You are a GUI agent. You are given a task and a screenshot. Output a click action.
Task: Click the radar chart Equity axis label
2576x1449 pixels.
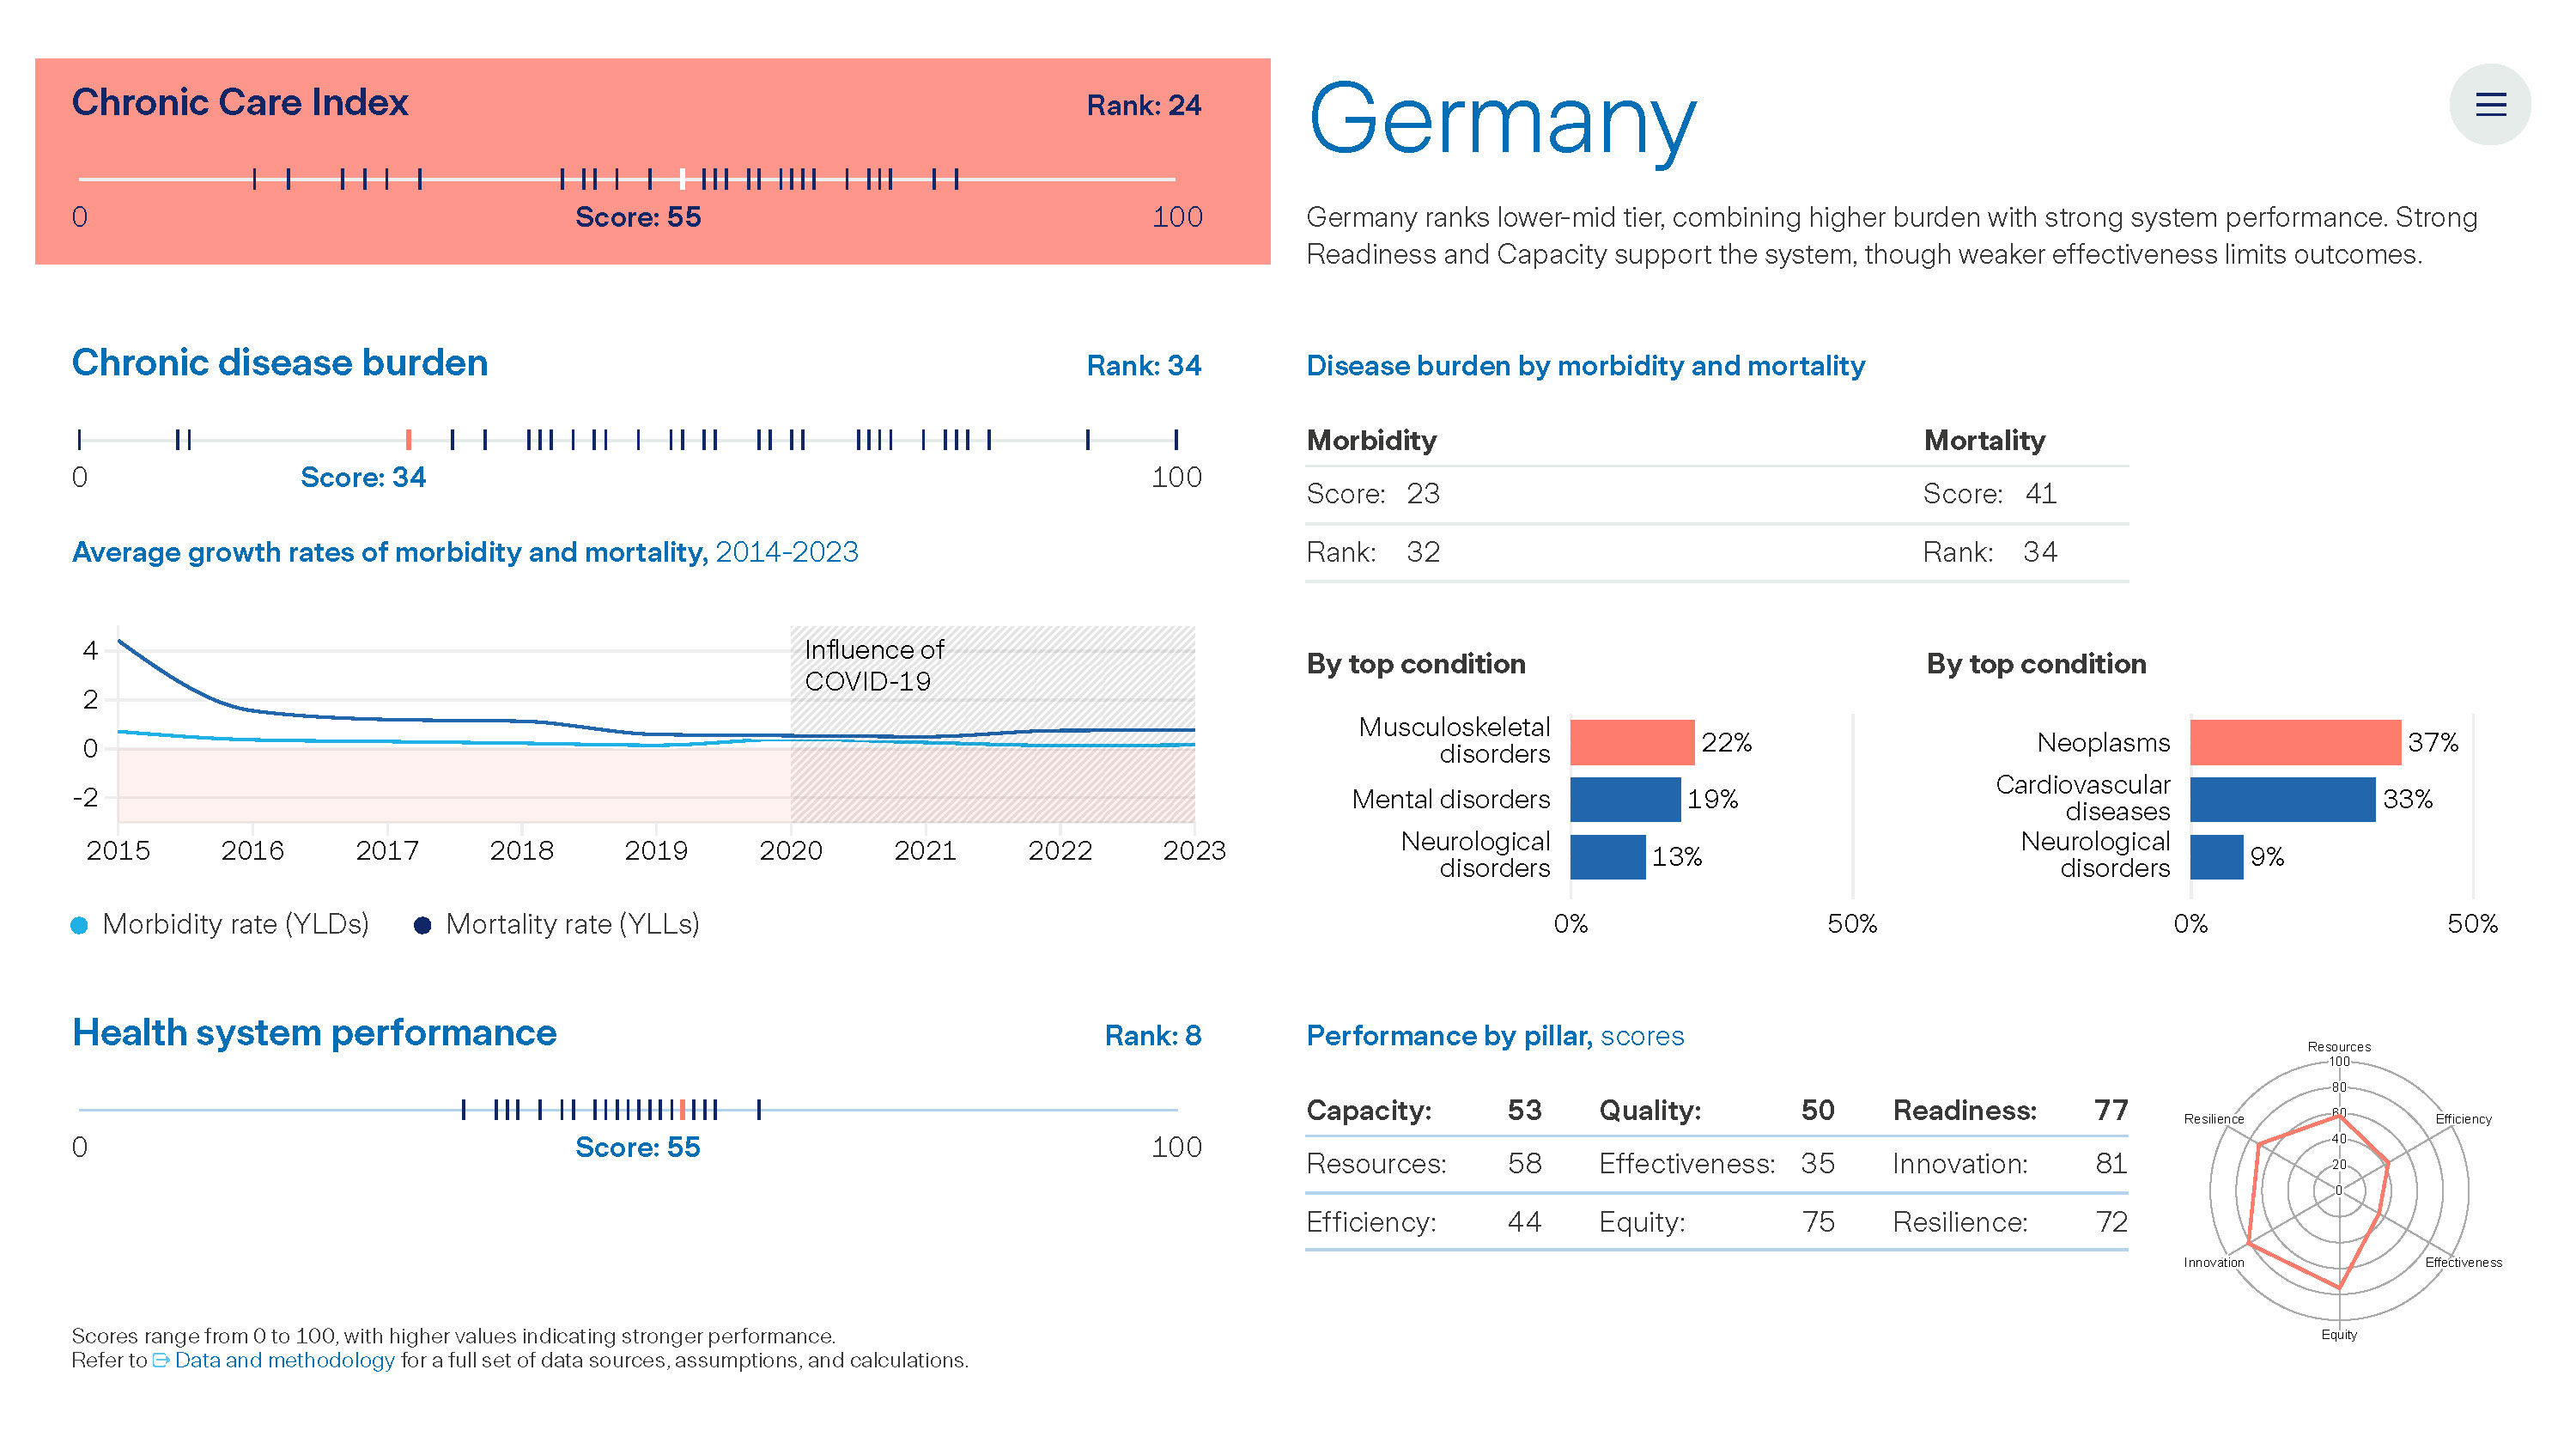[2339, 1335]
